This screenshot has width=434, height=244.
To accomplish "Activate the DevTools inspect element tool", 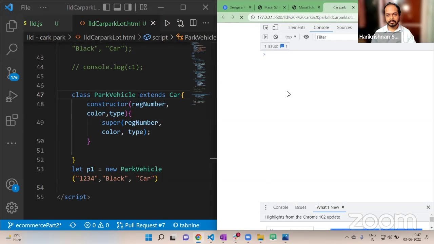I will 266,27.
